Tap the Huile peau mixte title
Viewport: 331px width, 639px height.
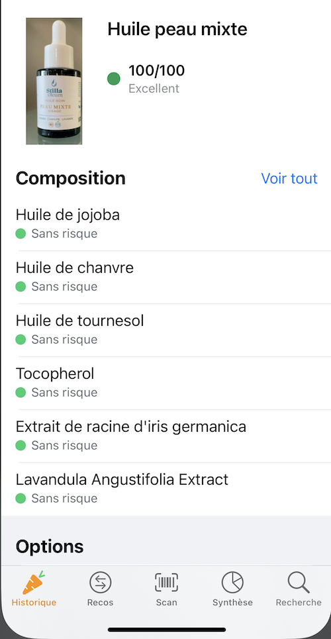(x=177, y=29)
